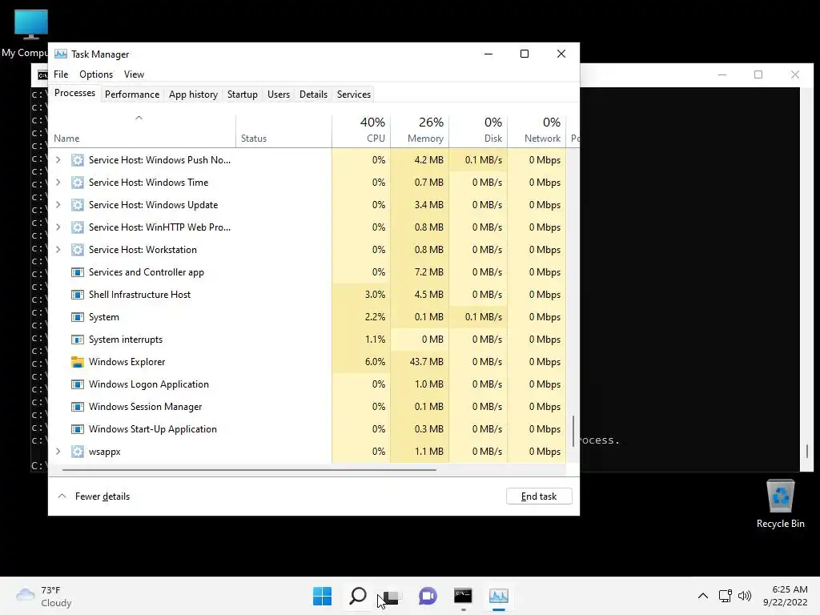Image resolution: width=820 pixels, height=615 pixels.
Task: Select the Windows Explorer process row
Action: (x=307, y=362)
